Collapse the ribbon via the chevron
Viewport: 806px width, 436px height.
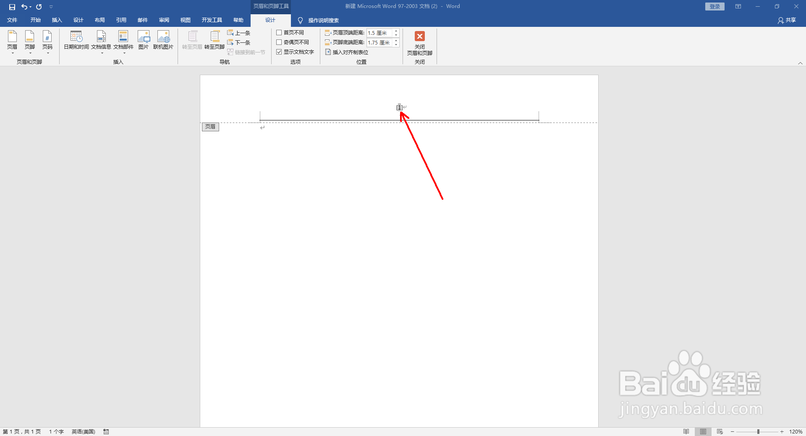point(801,63)
